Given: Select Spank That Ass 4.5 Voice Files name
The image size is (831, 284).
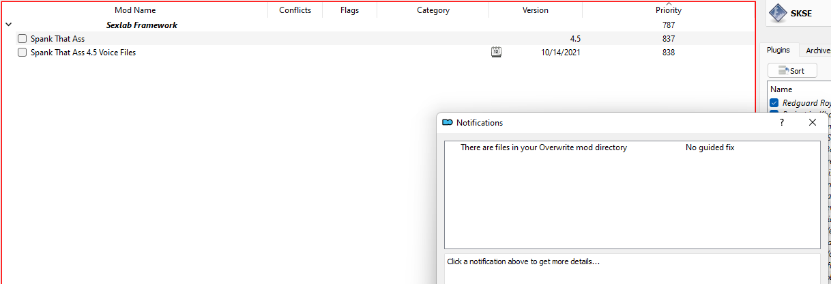Looking at the screenshot, I should pyautogui.click(x=83, y=53).
